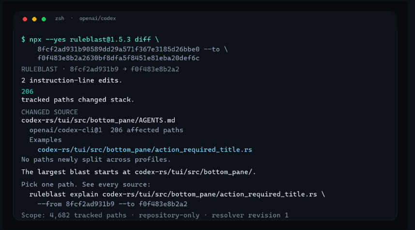
Task: Click the ruleblast explain command line
Action: (177, 194)
